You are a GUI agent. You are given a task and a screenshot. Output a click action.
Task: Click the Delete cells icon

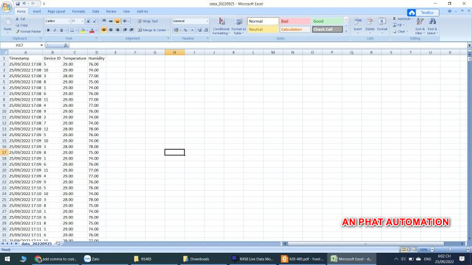370,21
